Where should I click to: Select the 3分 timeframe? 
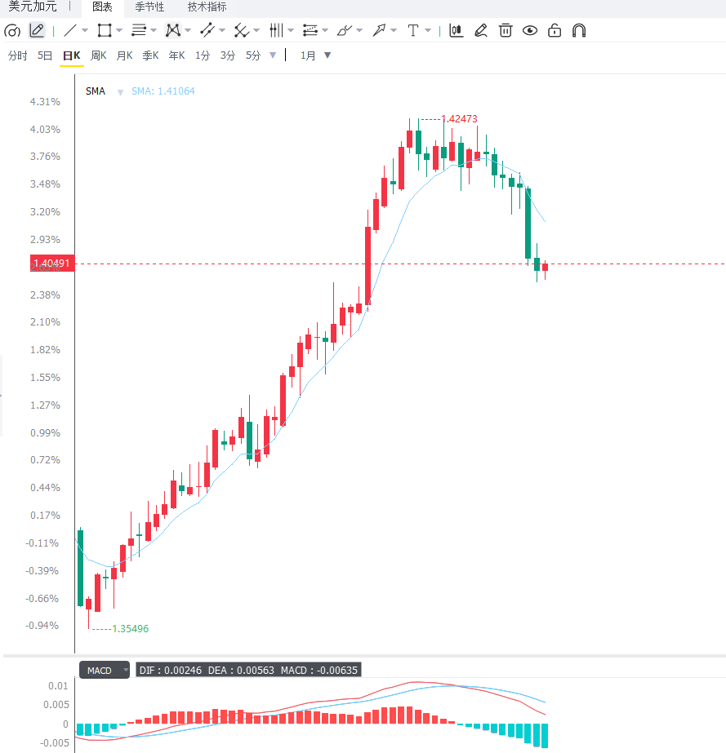pos(228,55)
